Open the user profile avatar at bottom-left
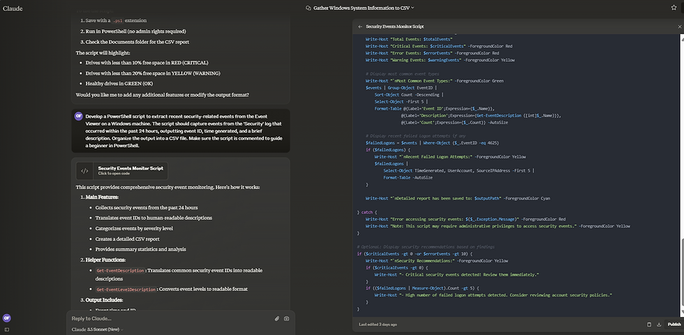This screenshot has width=684, height=335. point(7,318)
